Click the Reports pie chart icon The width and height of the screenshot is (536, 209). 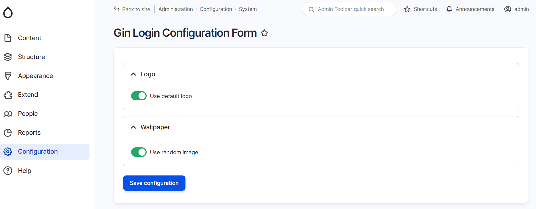(x=8, y=132)
